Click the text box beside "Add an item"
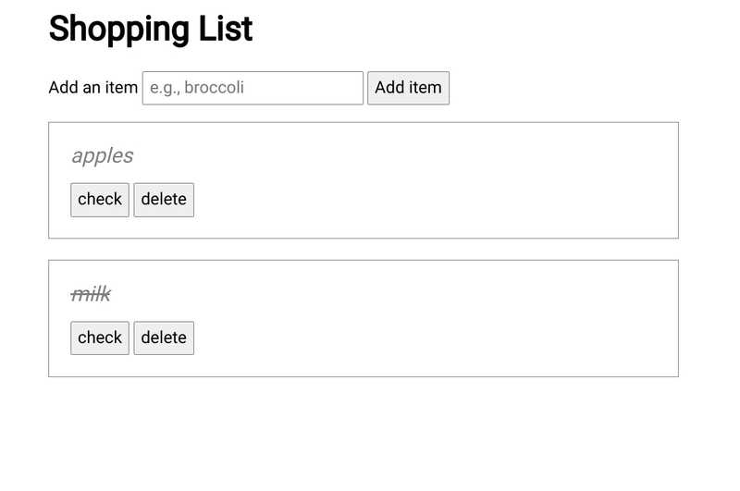 coord(253,88)
